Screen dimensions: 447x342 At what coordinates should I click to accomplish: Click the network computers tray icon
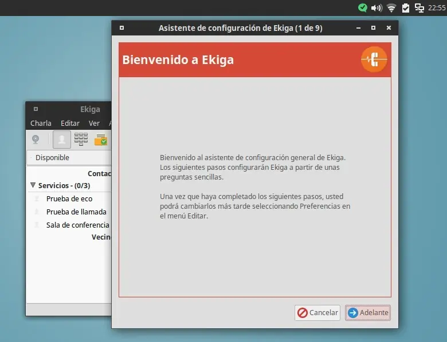(419, 8)
